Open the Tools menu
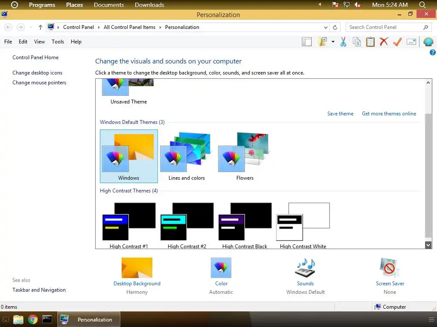Screen dimensions: 437x327 tap(58, 42)
